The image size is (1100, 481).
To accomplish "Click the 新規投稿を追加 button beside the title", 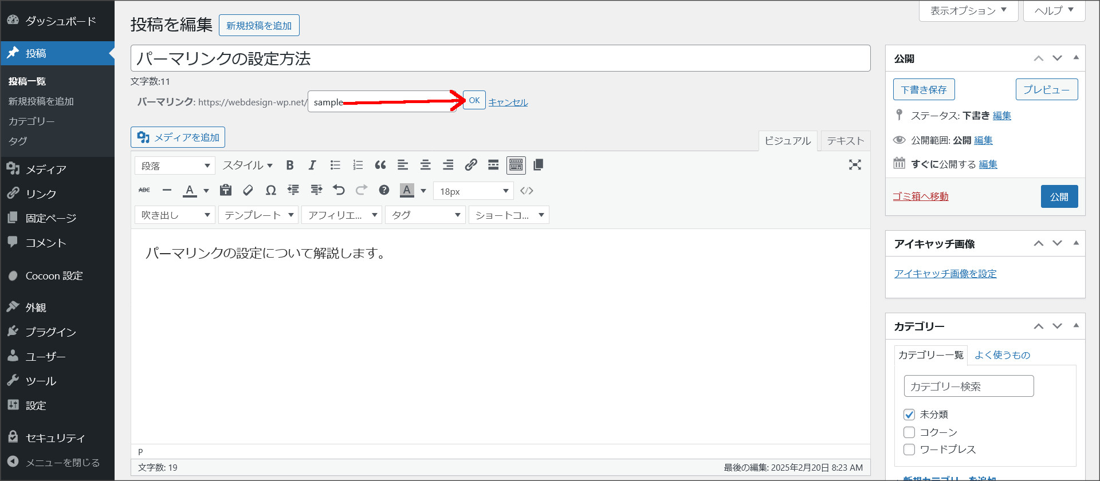I will point(259,25).
